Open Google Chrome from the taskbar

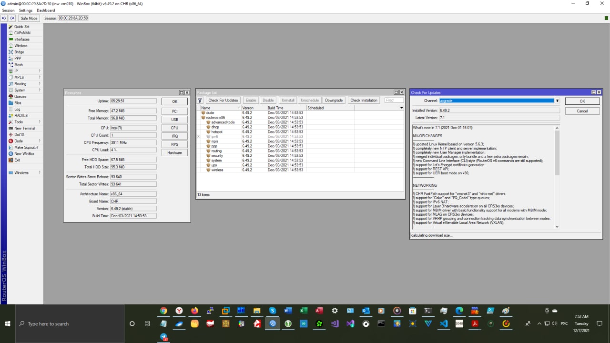(x=163, y=311)
